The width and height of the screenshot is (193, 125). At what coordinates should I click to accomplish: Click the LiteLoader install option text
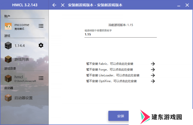113,75
